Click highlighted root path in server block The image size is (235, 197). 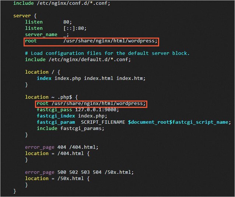click(x=110, y=41)
